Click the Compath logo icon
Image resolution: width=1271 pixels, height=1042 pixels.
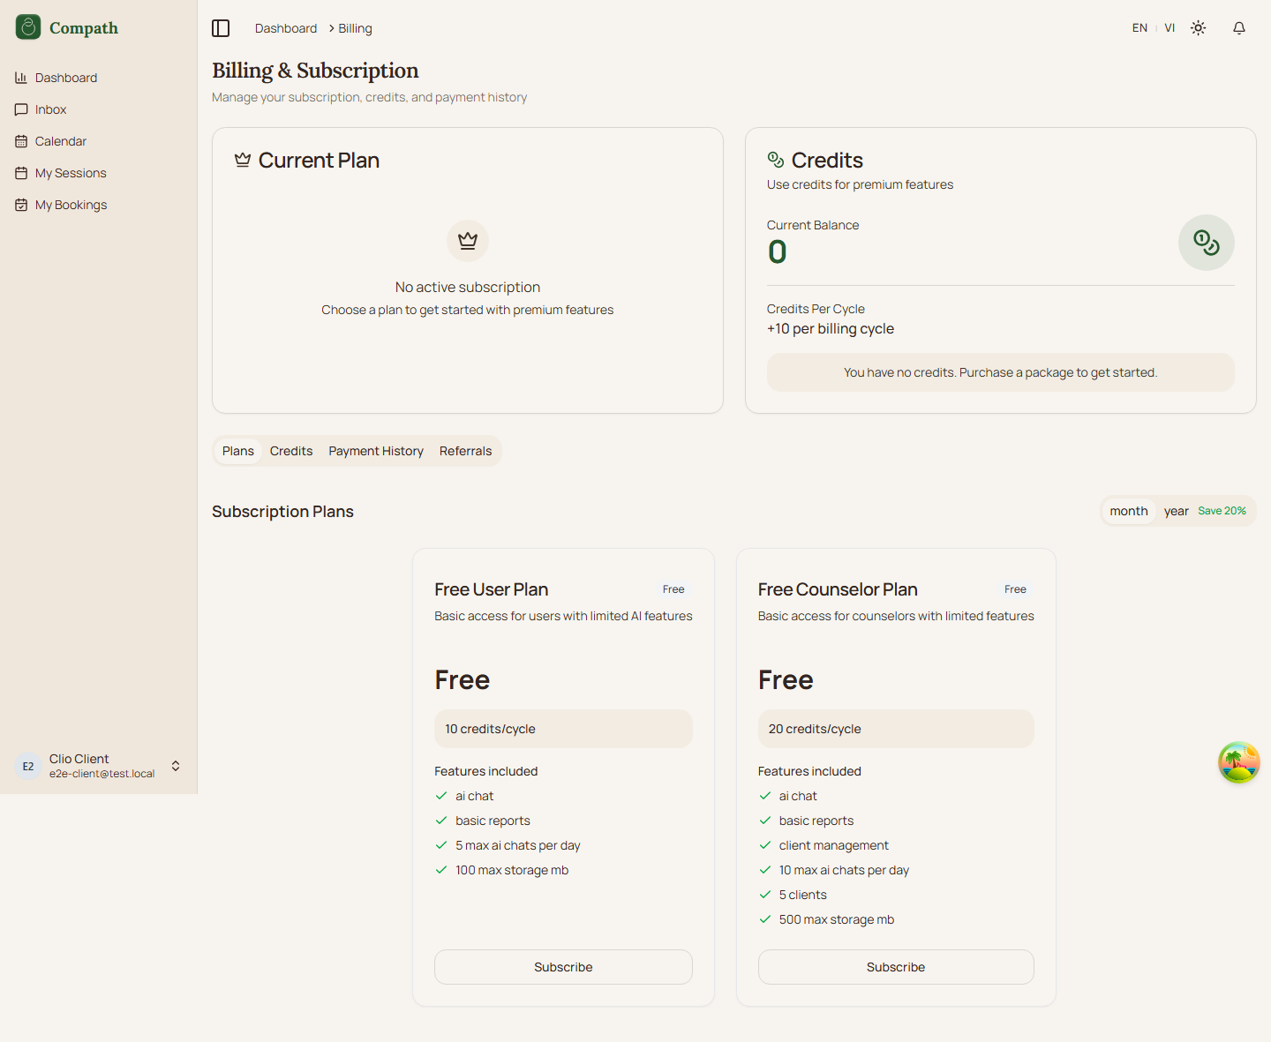28,27
